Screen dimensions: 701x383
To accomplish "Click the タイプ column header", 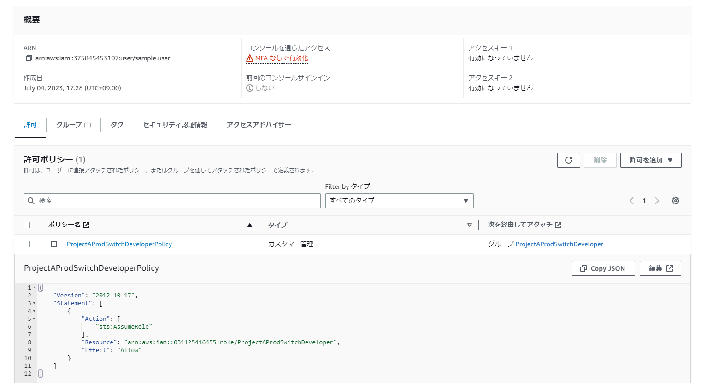I will click(278, 225).
